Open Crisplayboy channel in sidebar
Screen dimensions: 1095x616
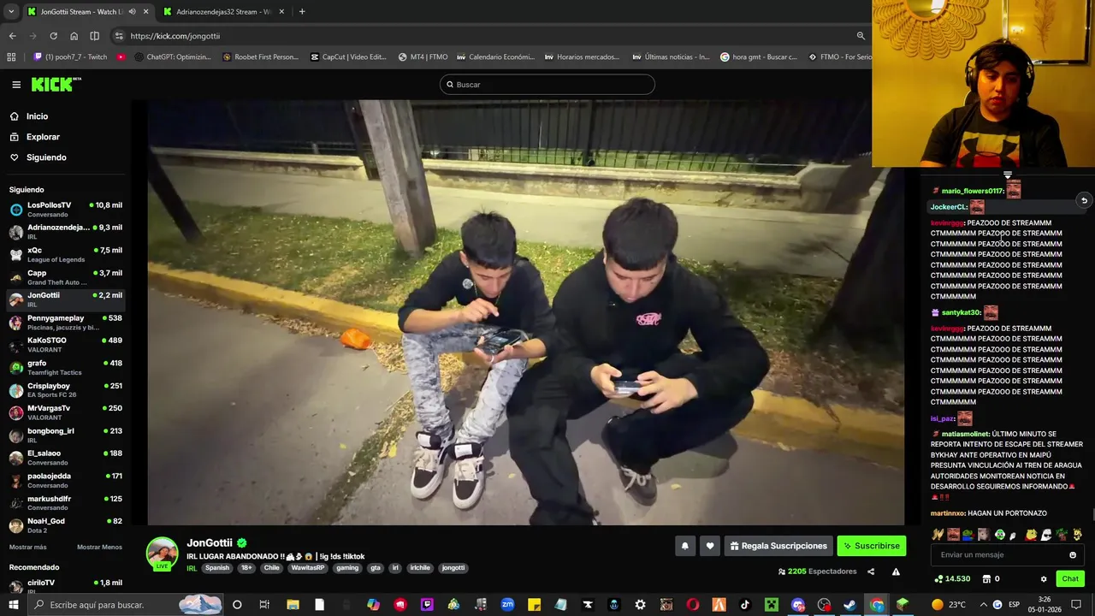[65, 390]
